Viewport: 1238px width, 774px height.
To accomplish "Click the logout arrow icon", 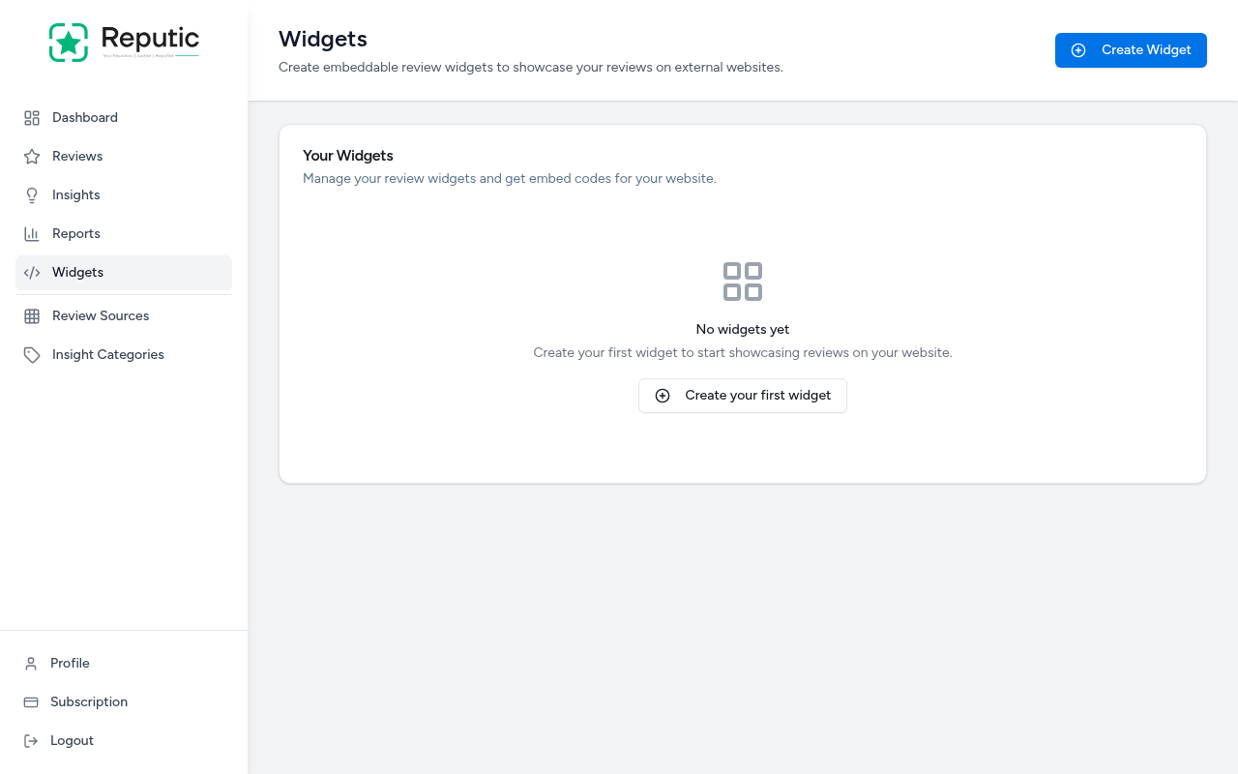I will click(31, 740).
